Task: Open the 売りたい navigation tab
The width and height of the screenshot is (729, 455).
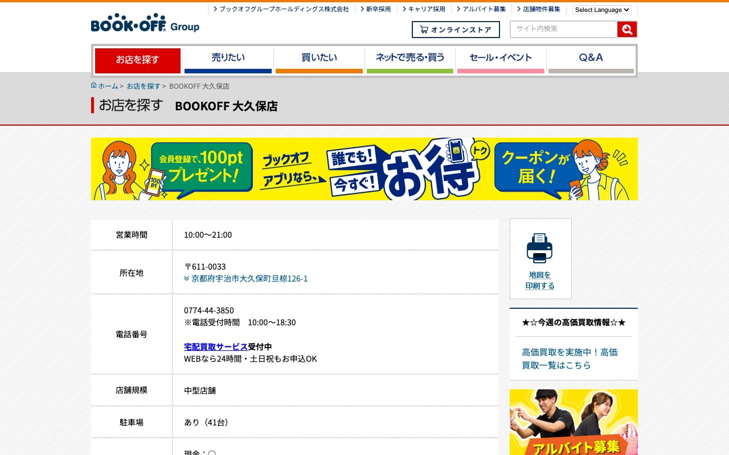Action: point(228,60)
